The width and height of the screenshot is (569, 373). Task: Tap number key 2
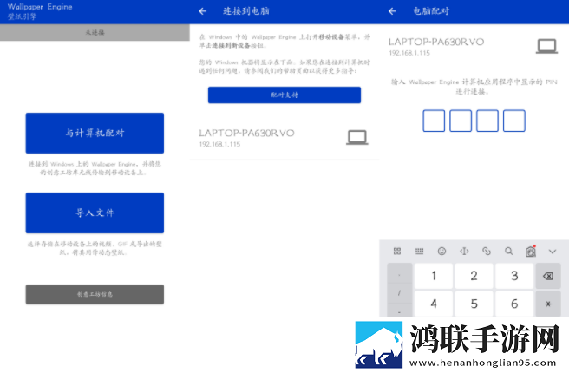point(474,276)
